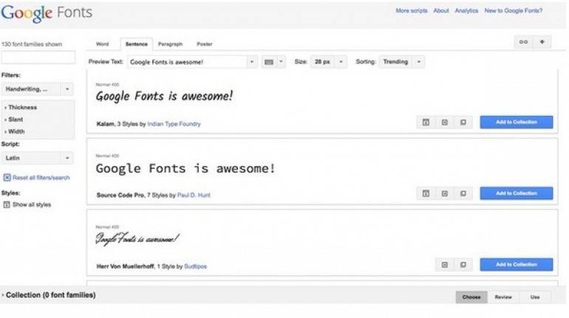Open the Indian Type Foundry link

click(174, 124)
